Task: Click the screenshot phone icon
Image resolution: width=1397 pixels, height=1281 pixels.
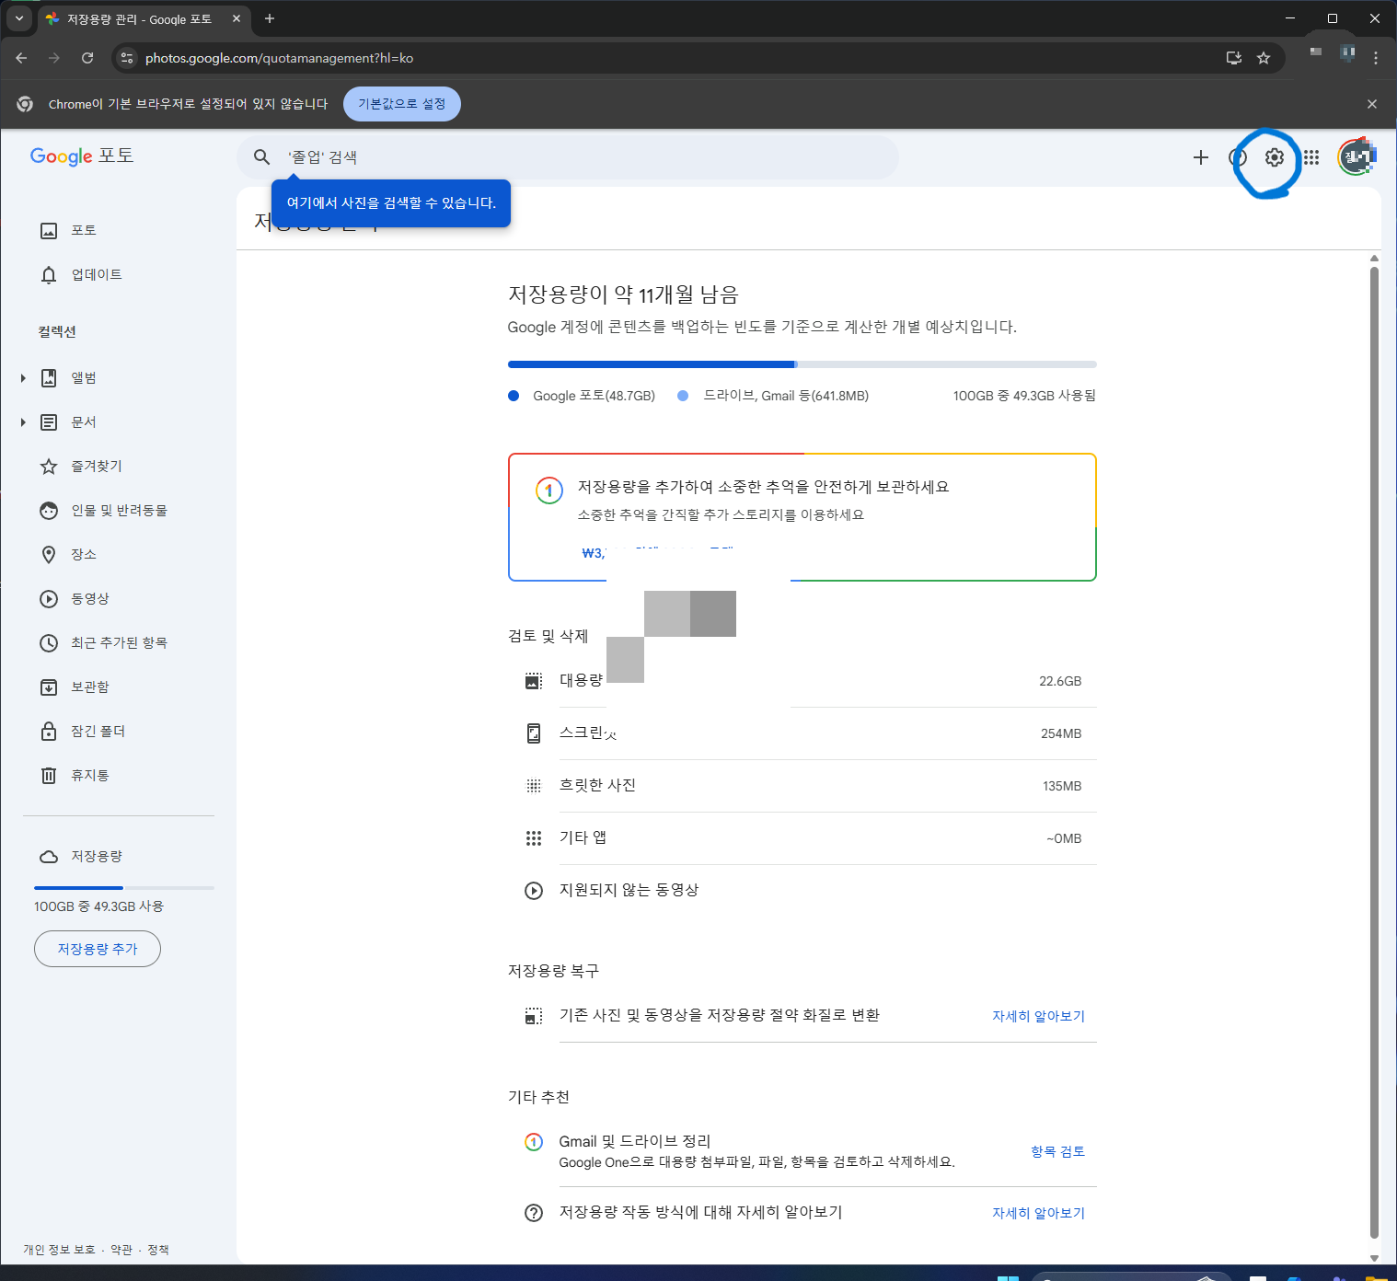Action: tap(534, 733)
